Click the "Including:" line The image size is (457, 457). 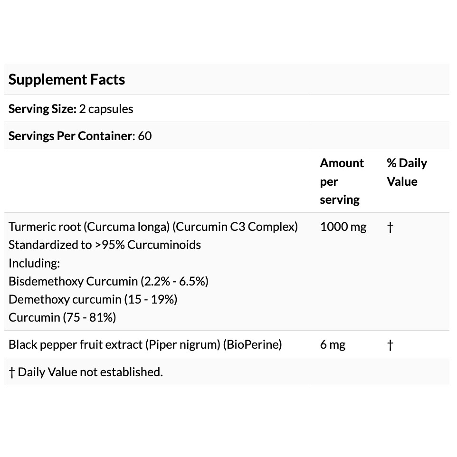[34, 263]
